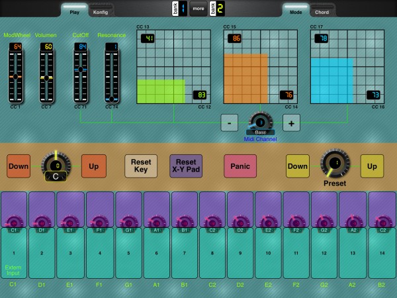The width and height of the screenshot is (397, 298).
Task: Play teal pad 4
Action: [x=100, y=253]
